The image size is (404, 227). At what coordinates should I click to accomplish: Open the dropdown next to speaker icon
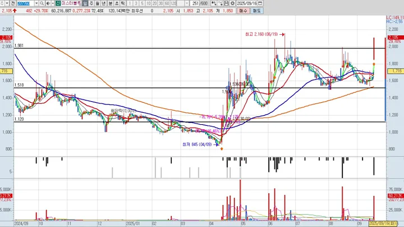pos(53,3)
